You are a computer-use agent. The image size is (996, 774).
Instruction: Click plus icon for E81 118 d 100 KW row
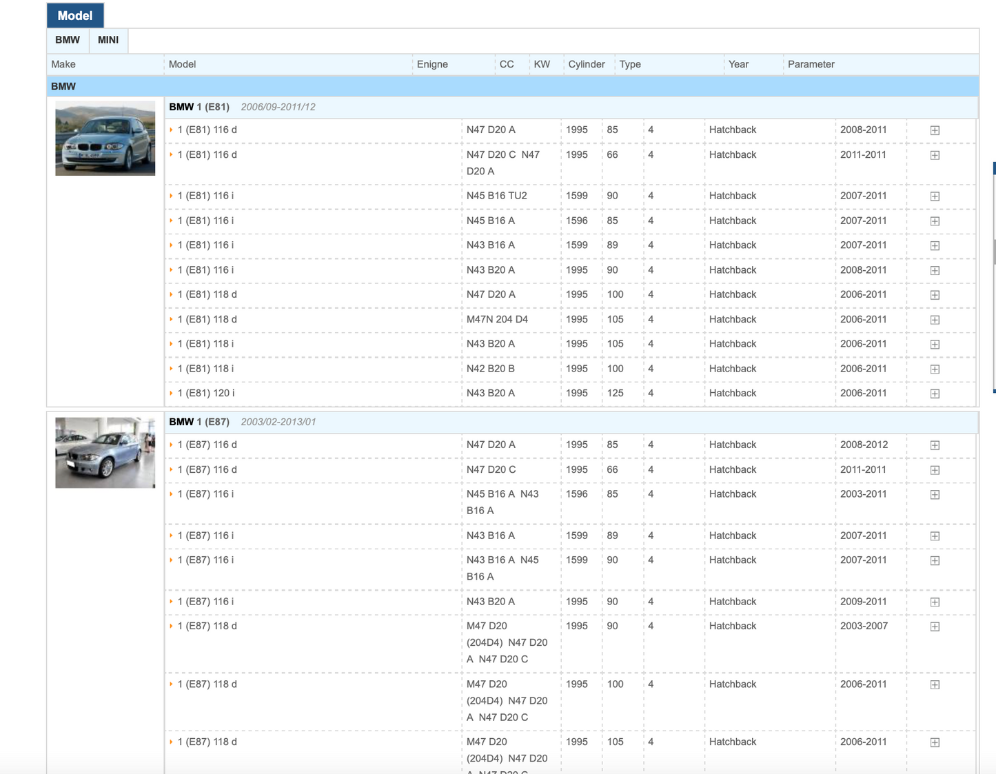(935, 295)
